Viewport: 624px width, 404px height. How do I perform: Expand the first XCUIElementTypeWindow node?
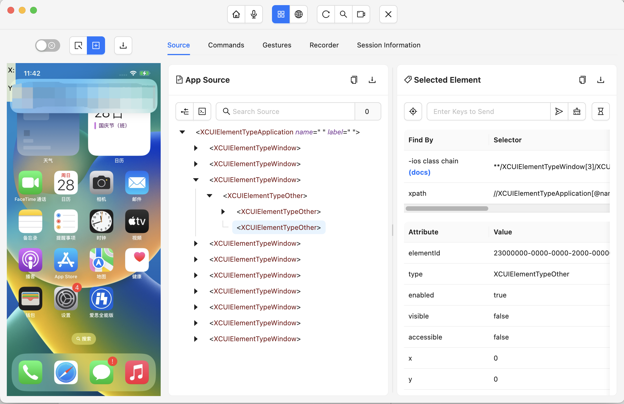pos(196,148)
